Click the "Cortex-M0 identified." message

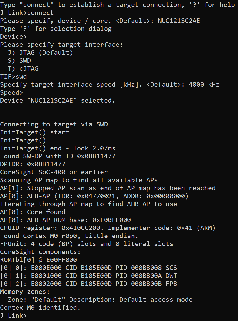tap(40, 308)
